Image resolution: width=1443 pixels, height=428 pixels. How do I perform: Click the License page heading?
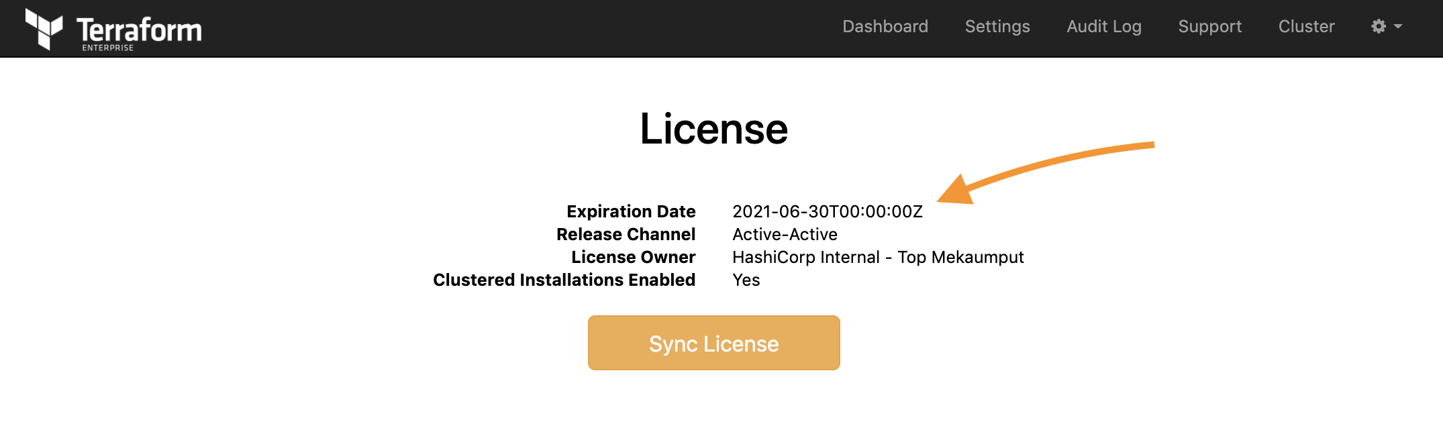[713, 129]
